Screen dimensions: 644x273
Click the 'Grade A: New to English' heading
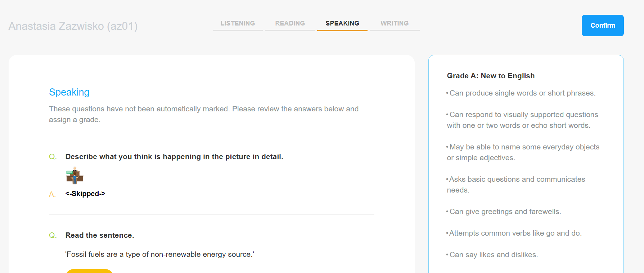click(x=491, y=76)
